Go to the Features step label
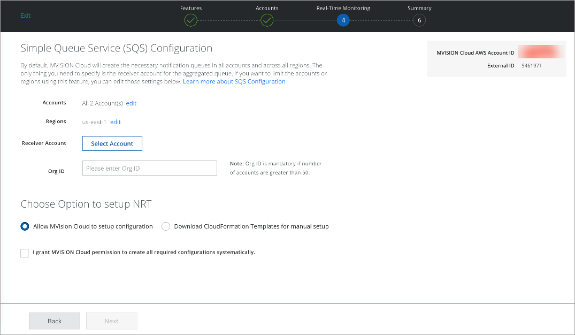The image size is (575, 335). coord(191,8)
